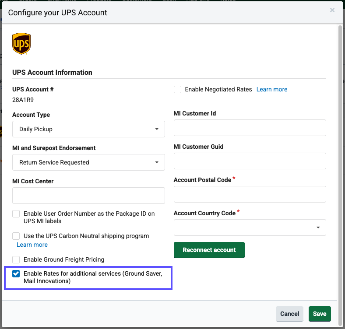Save the UPS account settings
Image resolution: width=345 pixels, height=329 pixels.
[320, 314]
